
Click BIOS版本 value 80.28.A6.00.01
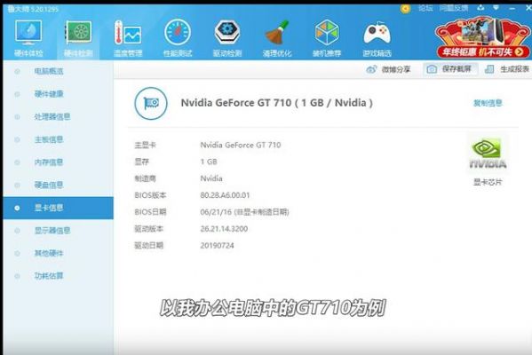[x=225, y=195]
